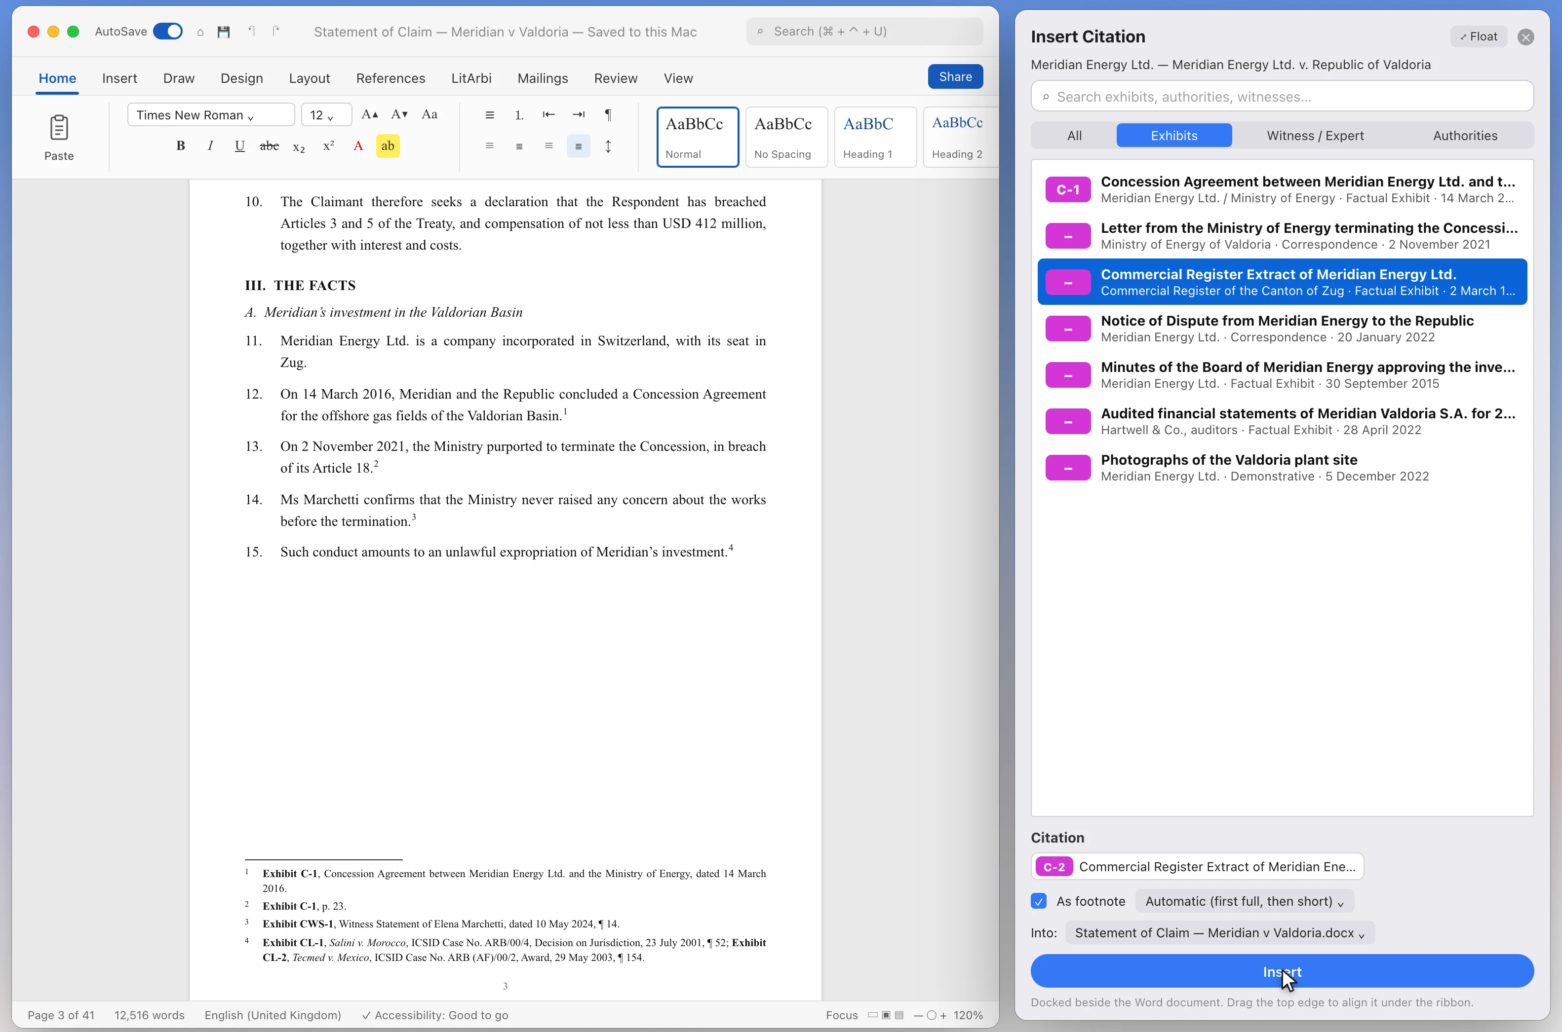Screen dimensions: 1562x1032
Task: Increase font size with large A icon
Action: pos(370,114)
